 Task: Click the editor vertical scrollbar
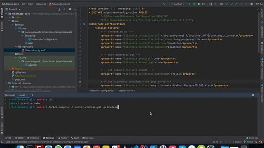point(259,32)
